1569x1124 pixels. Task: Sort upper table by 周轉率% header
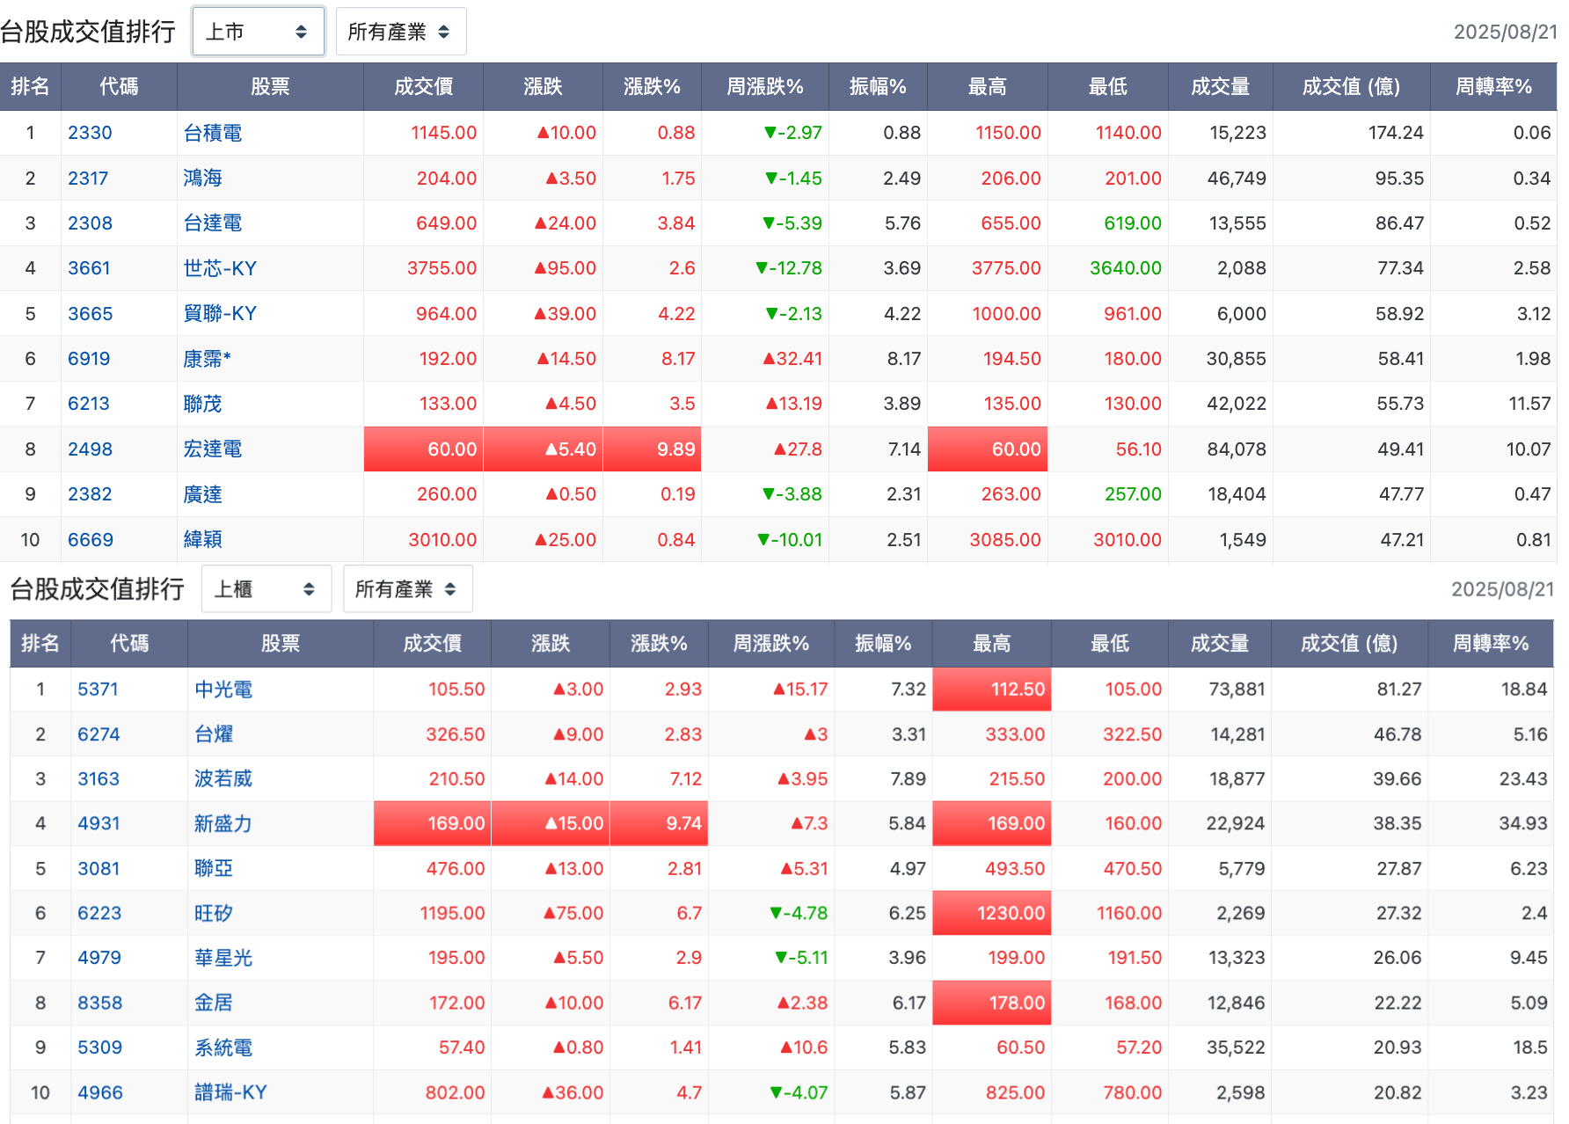[x=1493, y=86]
